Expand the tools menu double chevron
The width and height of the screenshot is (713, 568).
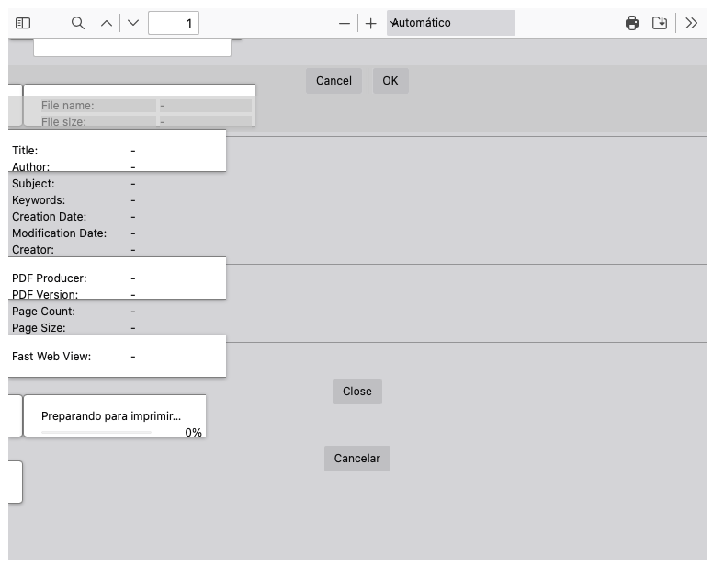(x=692, y=23)
